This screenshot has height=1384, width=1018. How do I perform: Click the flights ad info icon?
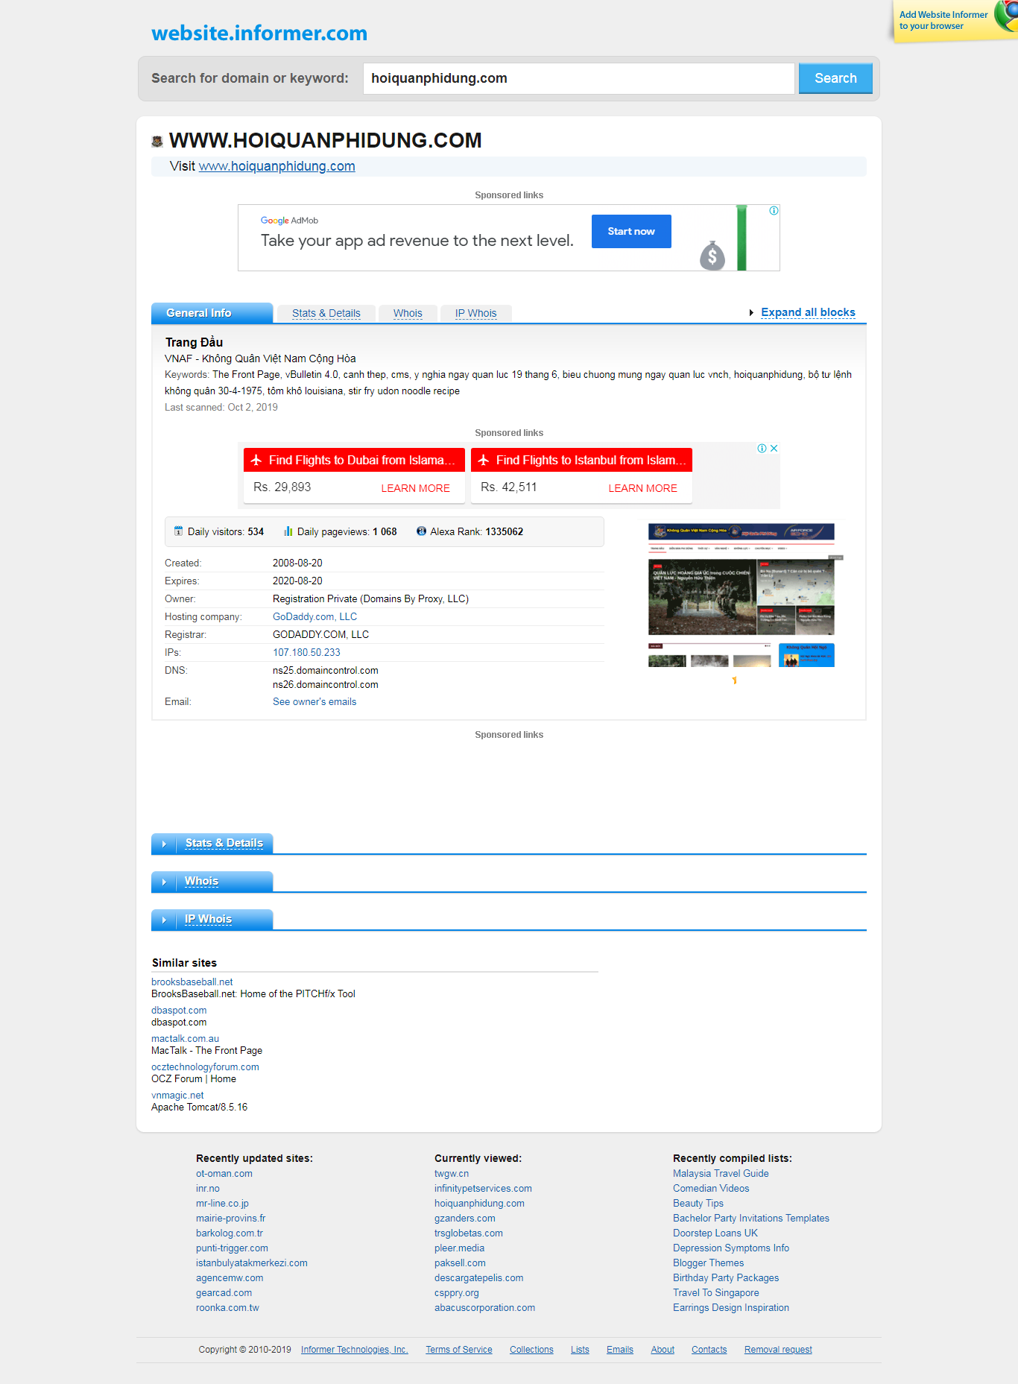point(762,449)
